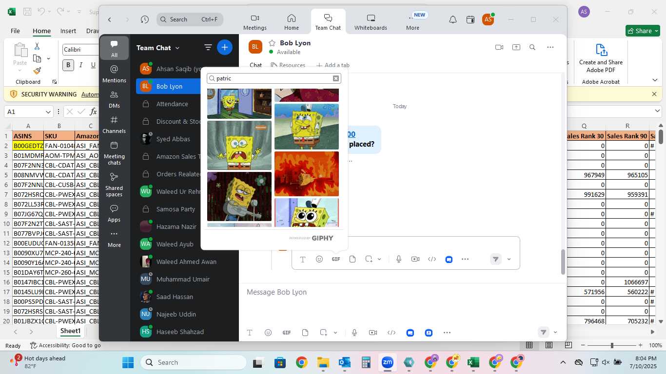Screen dimensions: 666x374
Task: Open the chat header more options ellipsis
Action: coord(550,47)
